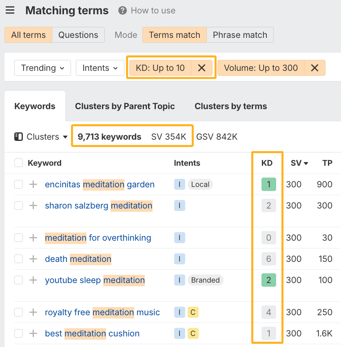The width and height of the screenshot is (341, 347).
Task: Open the hamburger menu
Action: coord(10,11)
